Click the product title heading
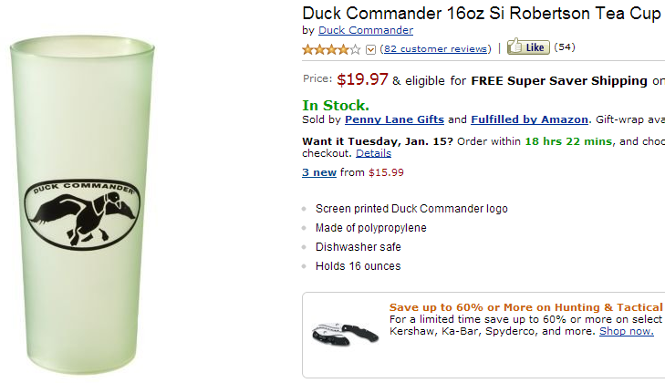The height and width of the screenshot is (383, 665). click(x=483, y=13)
